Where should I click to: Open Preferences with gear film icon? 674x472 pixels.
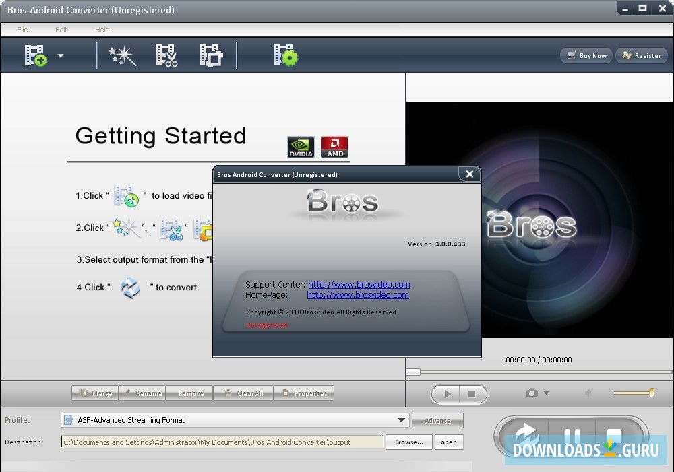click(x=286, y=55)
